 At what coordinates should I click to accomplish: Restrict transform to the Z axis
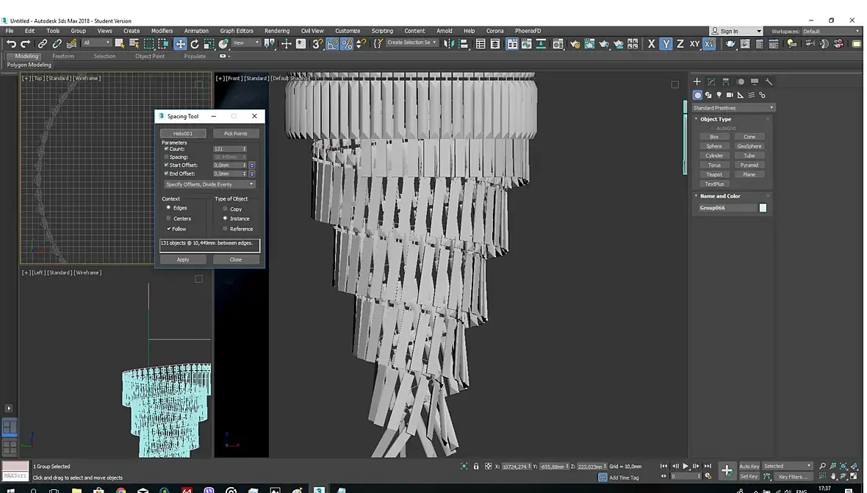680,44
